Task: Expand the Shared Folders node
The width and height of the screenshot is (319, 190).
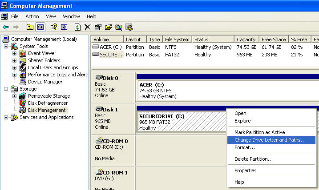Action: click(14, 60)
